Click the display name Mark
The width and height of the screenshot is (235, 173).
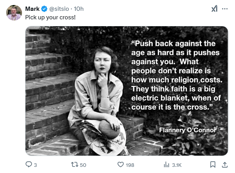tap(32, 9)
